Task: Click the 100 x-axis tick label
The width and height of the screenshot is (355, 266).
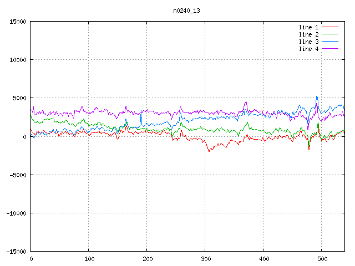Action: tap(89, 259)
